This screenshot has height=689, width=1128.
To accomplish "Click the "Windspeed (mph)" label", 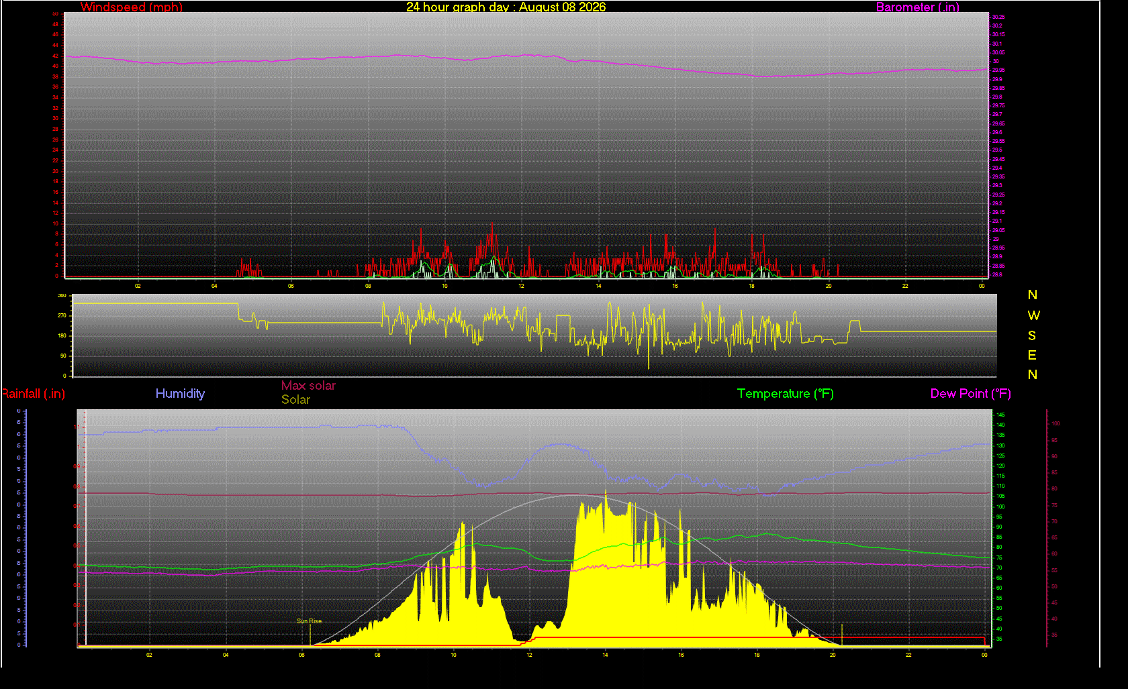I will point(132,7).
